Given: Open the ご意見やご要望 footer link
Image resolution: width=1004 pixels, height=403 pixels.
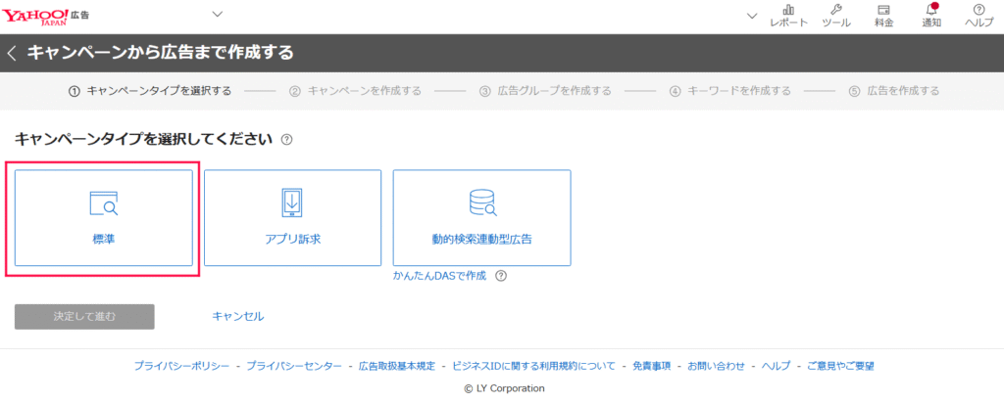Looking at the screenshot, I should coord(840,366).
